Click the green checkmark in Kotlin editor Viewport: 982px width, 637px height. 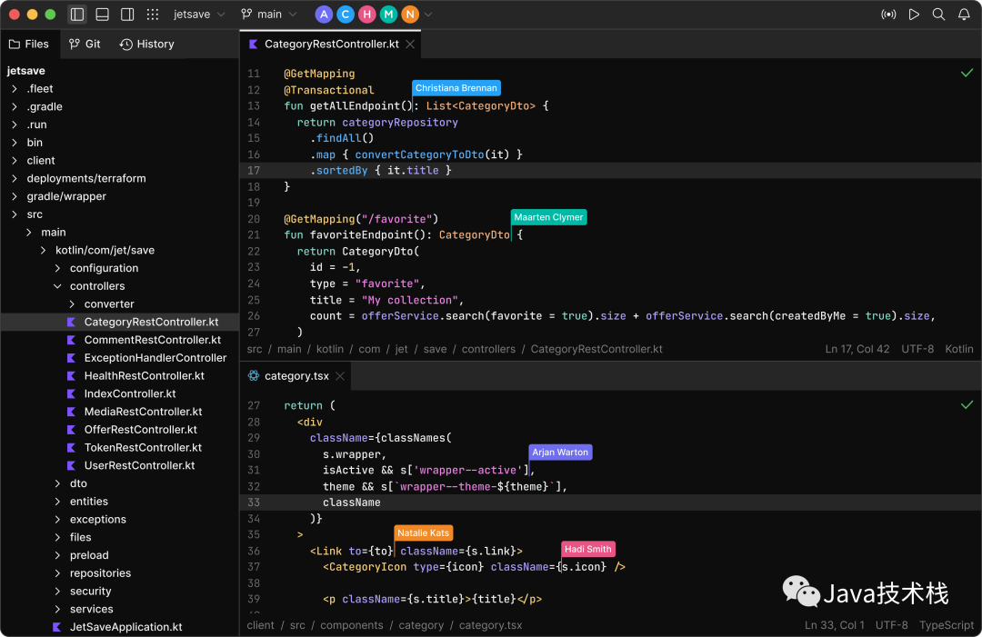[967, 74]
